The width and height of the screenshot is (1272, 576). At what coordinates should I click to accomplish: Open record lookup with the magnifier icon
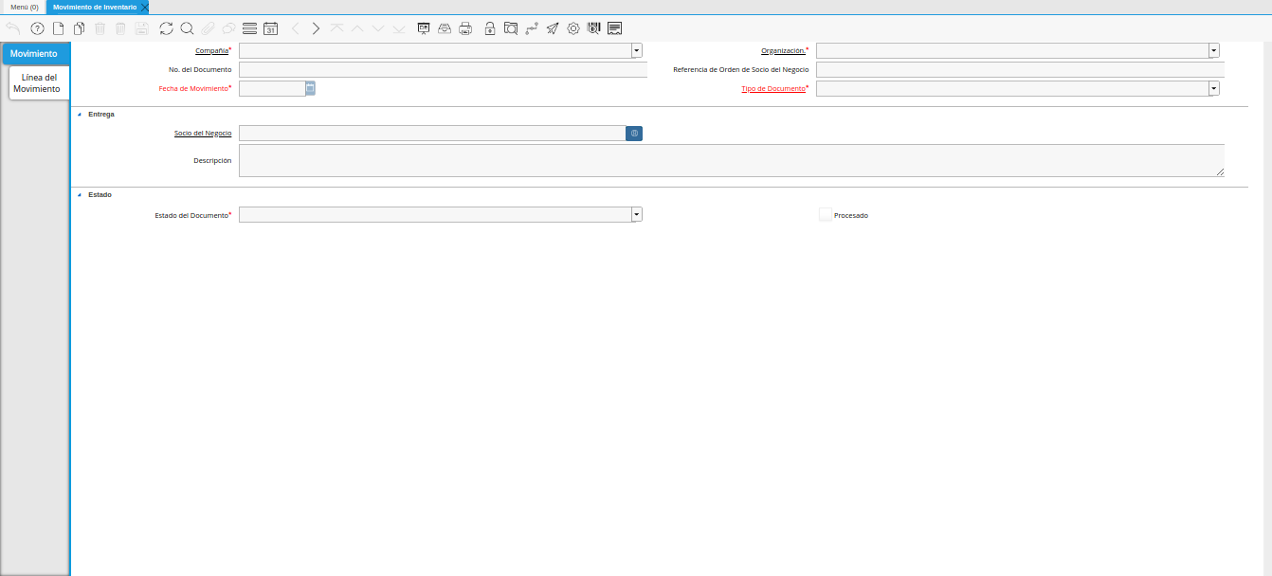[187, 28]
